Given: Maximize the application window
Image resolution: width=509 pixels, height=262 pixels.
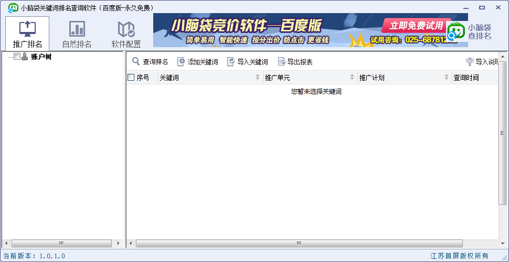Looking at the screenshot, I should point(482,7).
